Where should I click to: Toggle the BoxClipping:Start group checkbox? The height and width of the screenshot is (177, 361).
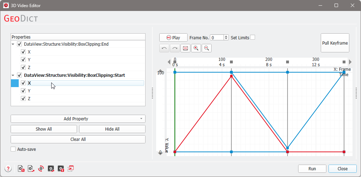19,75
